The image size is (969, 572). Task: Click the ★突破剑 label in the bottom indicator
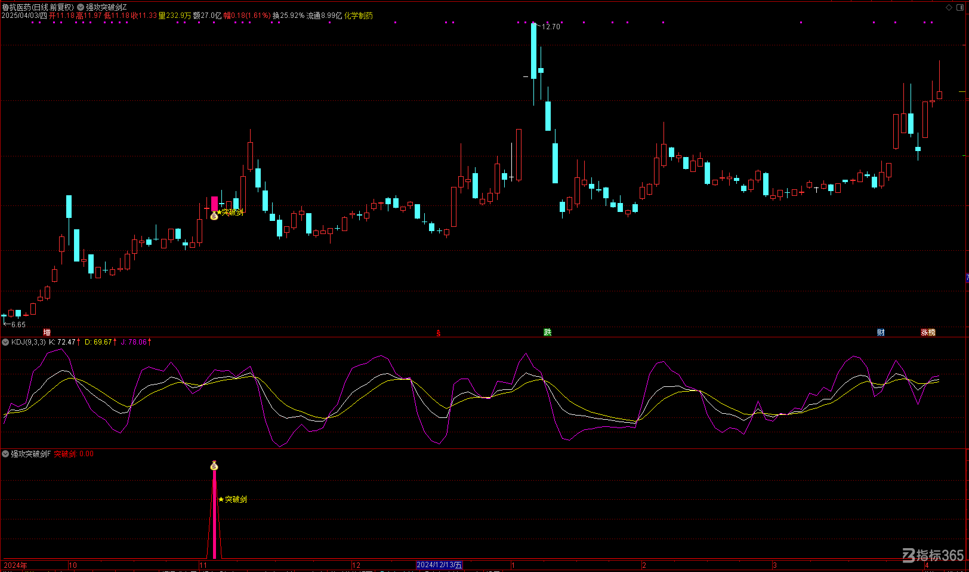[x=233, y=499]
